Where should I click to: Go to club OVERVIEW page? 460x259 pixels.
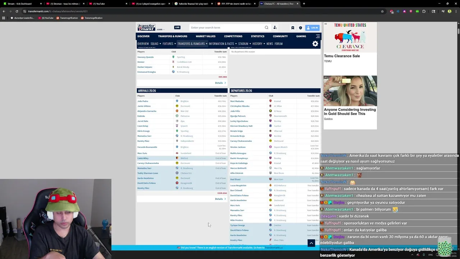pos(143,44)
